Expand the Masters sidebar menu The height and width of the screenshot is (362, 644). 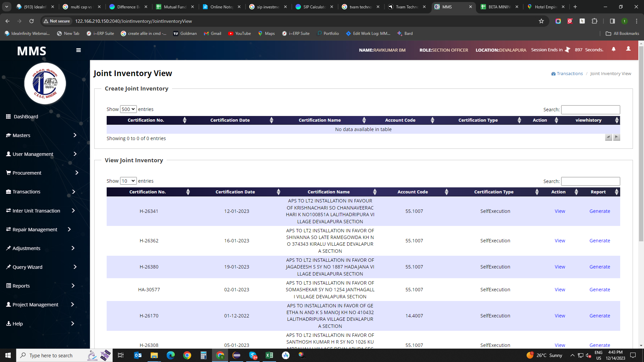[42, 135]
